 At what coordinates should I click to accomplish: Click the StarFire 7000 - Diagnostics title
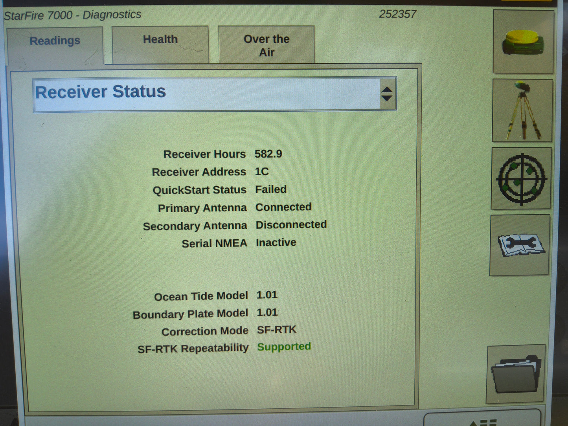click(72, 15)
